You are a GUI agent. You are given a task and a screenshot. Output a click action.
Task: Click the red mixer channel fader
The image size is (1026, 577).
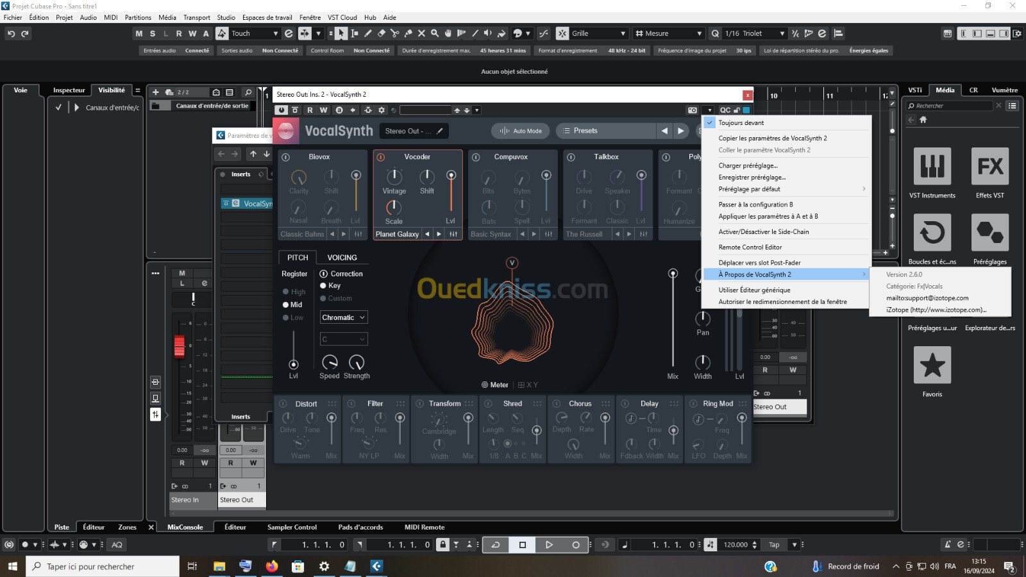180,346
